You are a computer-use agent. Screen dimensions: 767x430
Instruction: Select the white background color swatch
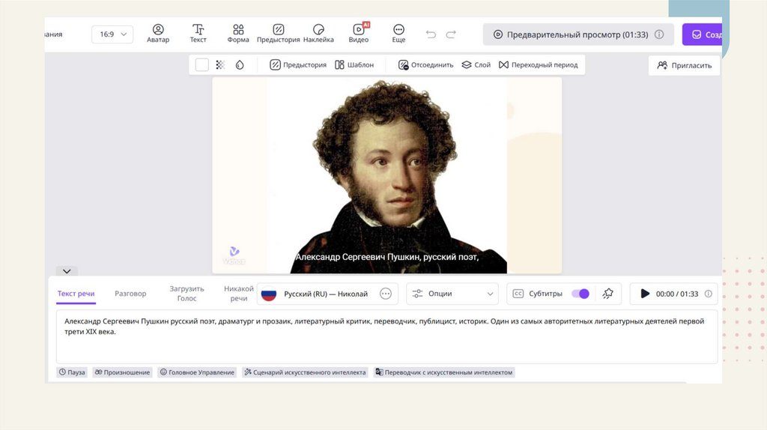click(202, 64)
